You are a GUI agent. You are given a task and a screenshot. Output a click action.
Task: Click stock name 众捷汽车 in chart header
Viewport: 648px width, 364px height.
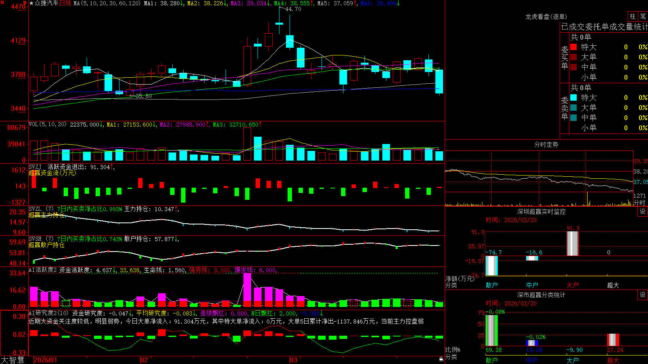(x=47, y=3)
